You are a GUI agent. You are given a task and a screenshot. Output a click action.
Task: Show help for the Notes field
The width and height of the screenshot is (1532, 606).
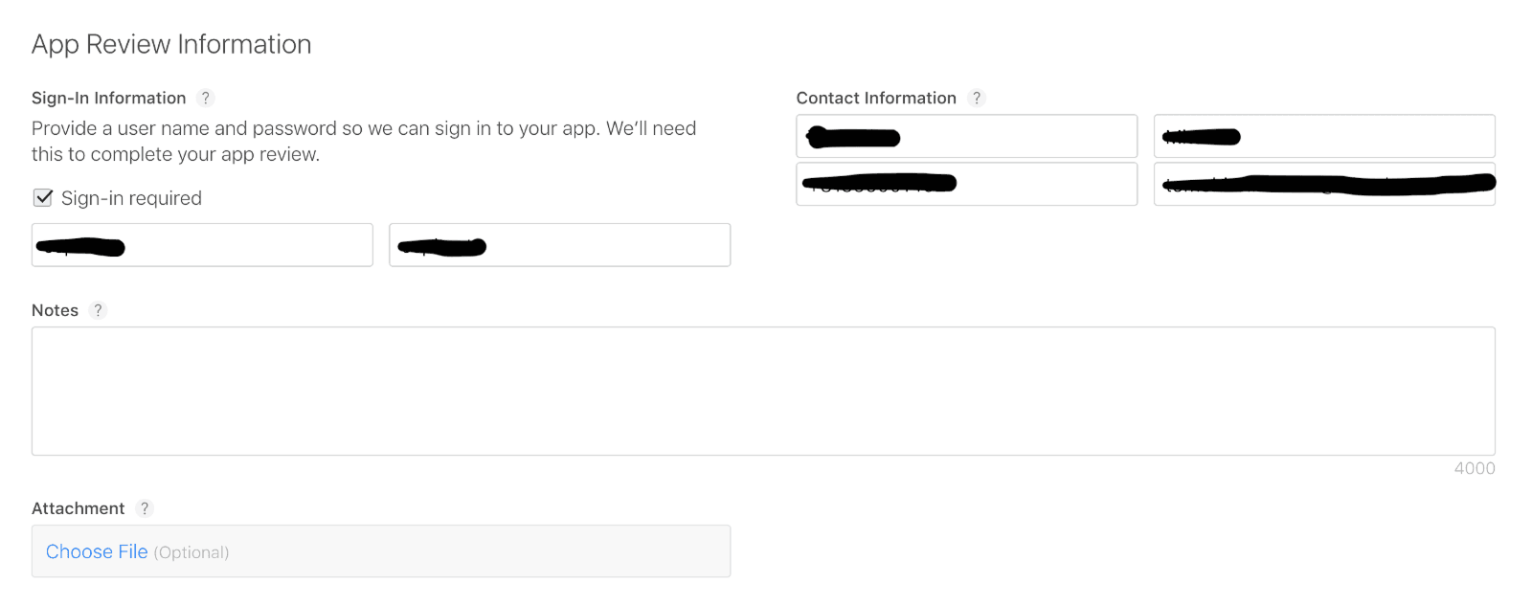click(x=98, y=310)
